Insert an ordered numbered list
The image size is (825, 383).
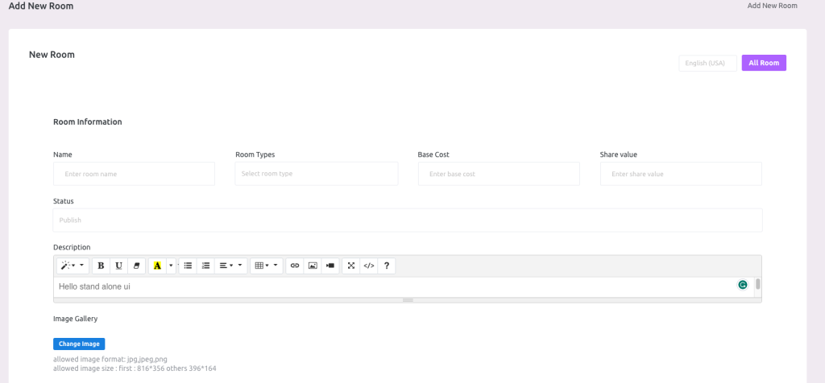coord(205,266)
